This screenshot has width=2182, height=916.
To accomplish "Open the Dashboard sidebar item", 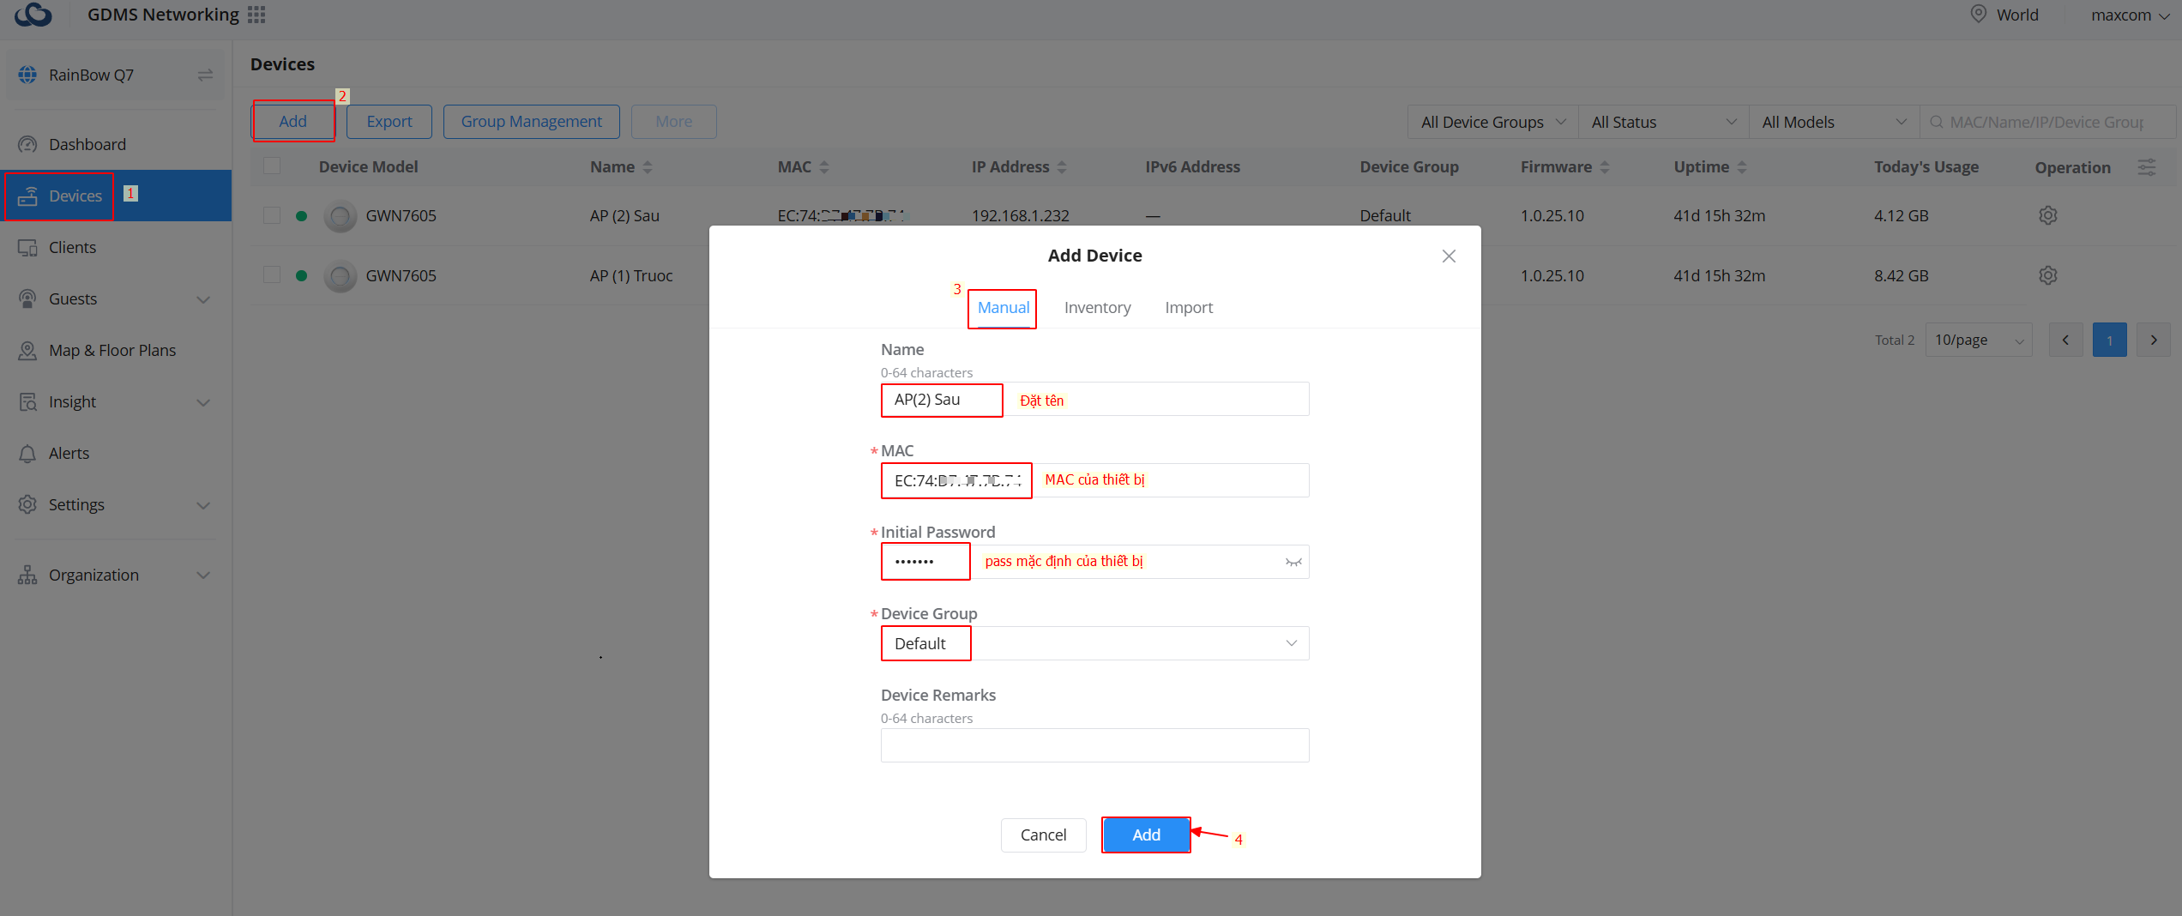I will (x=87, y=144).
